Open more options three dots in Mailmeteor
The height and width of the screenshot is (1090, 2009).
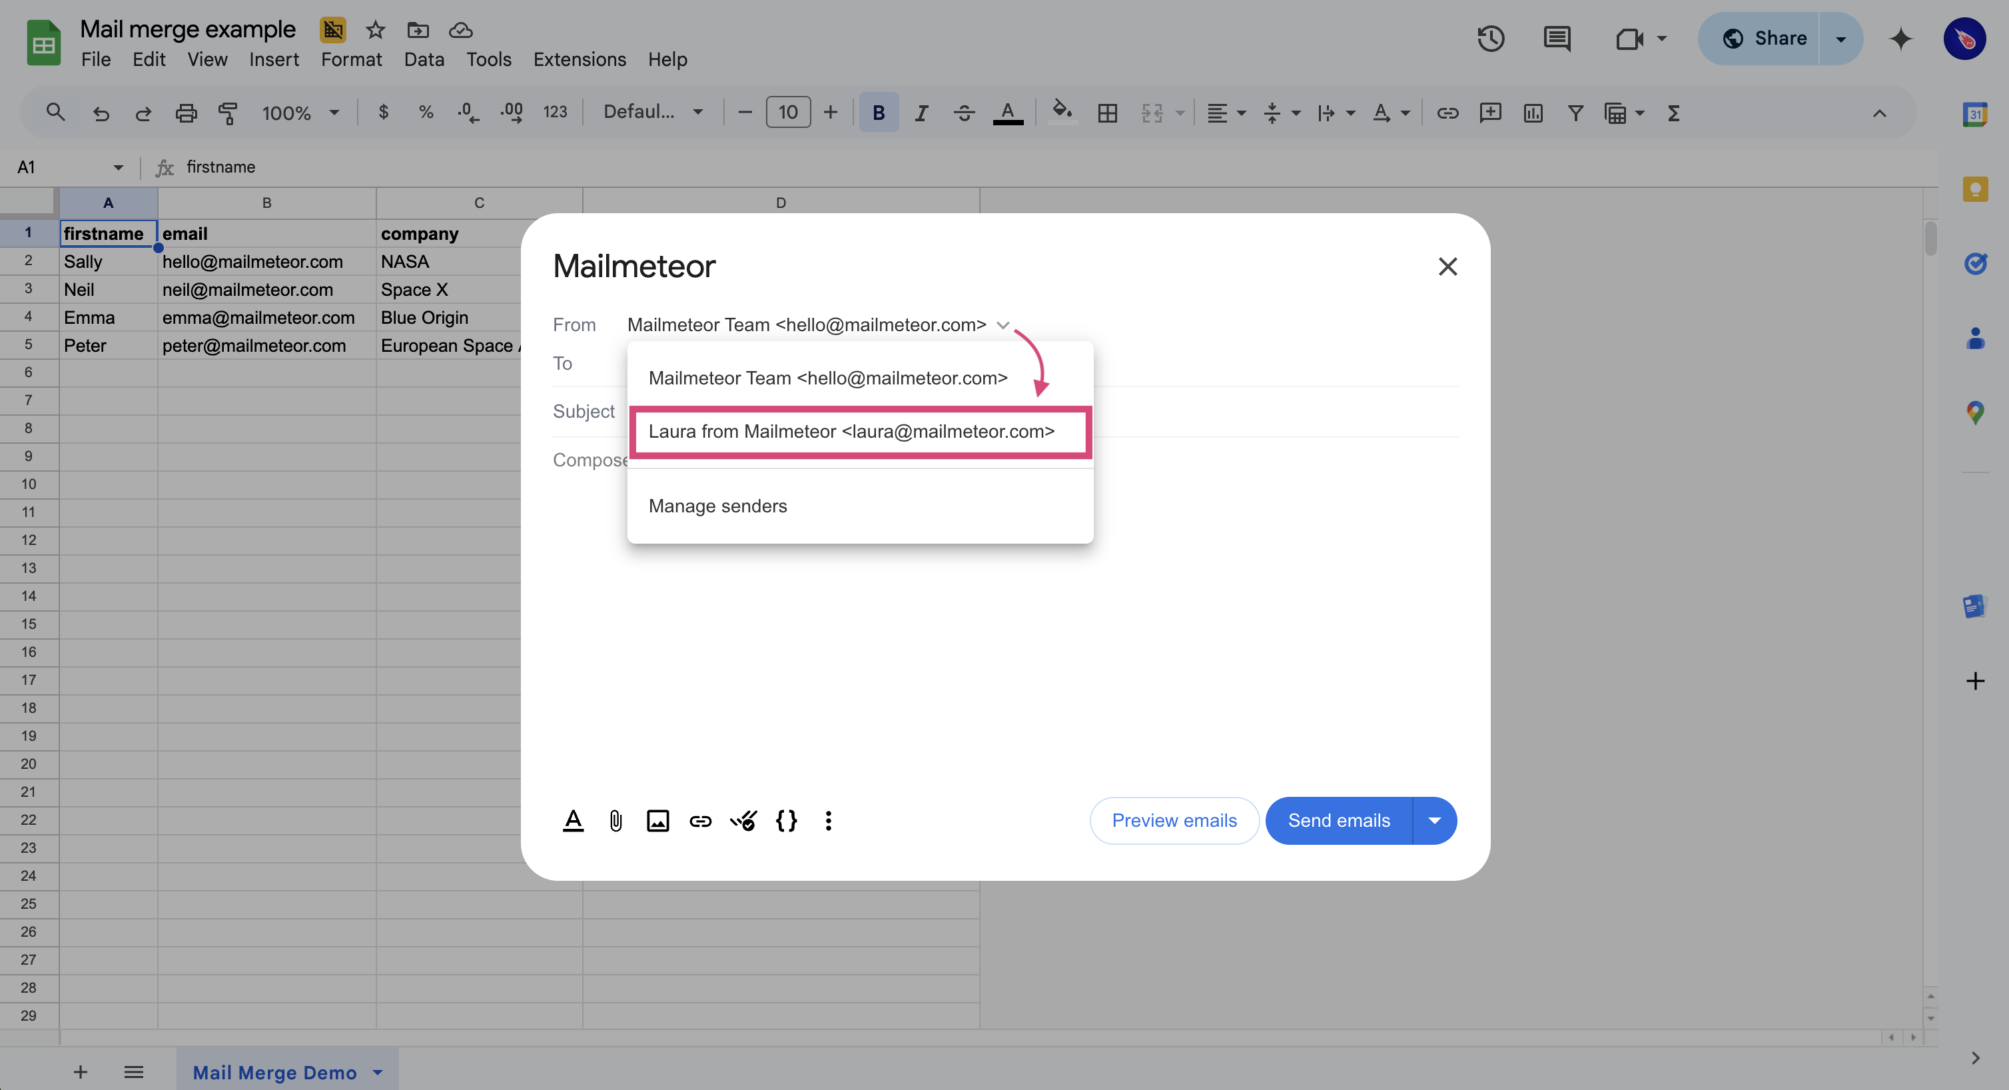point(828,821)
